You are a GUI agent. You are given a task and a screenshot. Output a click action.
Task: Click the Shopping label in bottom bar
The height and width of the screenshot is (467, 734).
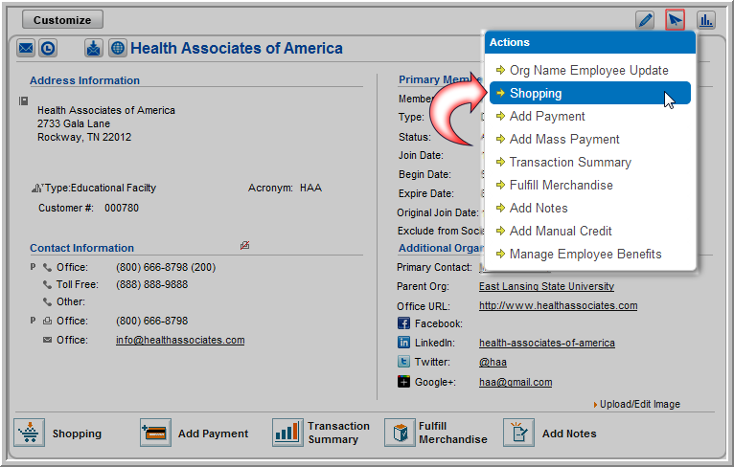tap(77, 434)
